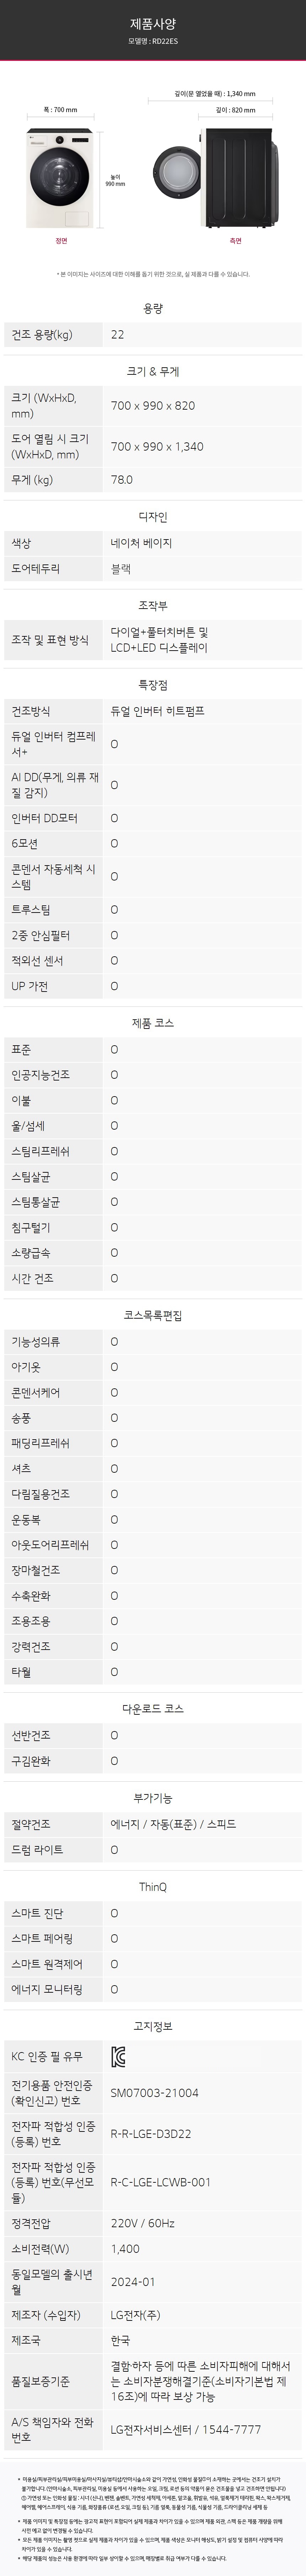Click the 네이처 베이지 color value
The width and height of the screenshot is (306, 2576).
[141, 543]
